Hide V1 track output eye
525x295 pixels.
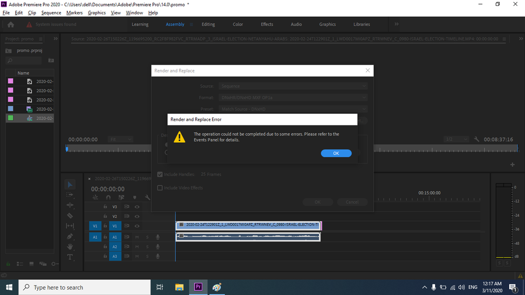(137, 226)
